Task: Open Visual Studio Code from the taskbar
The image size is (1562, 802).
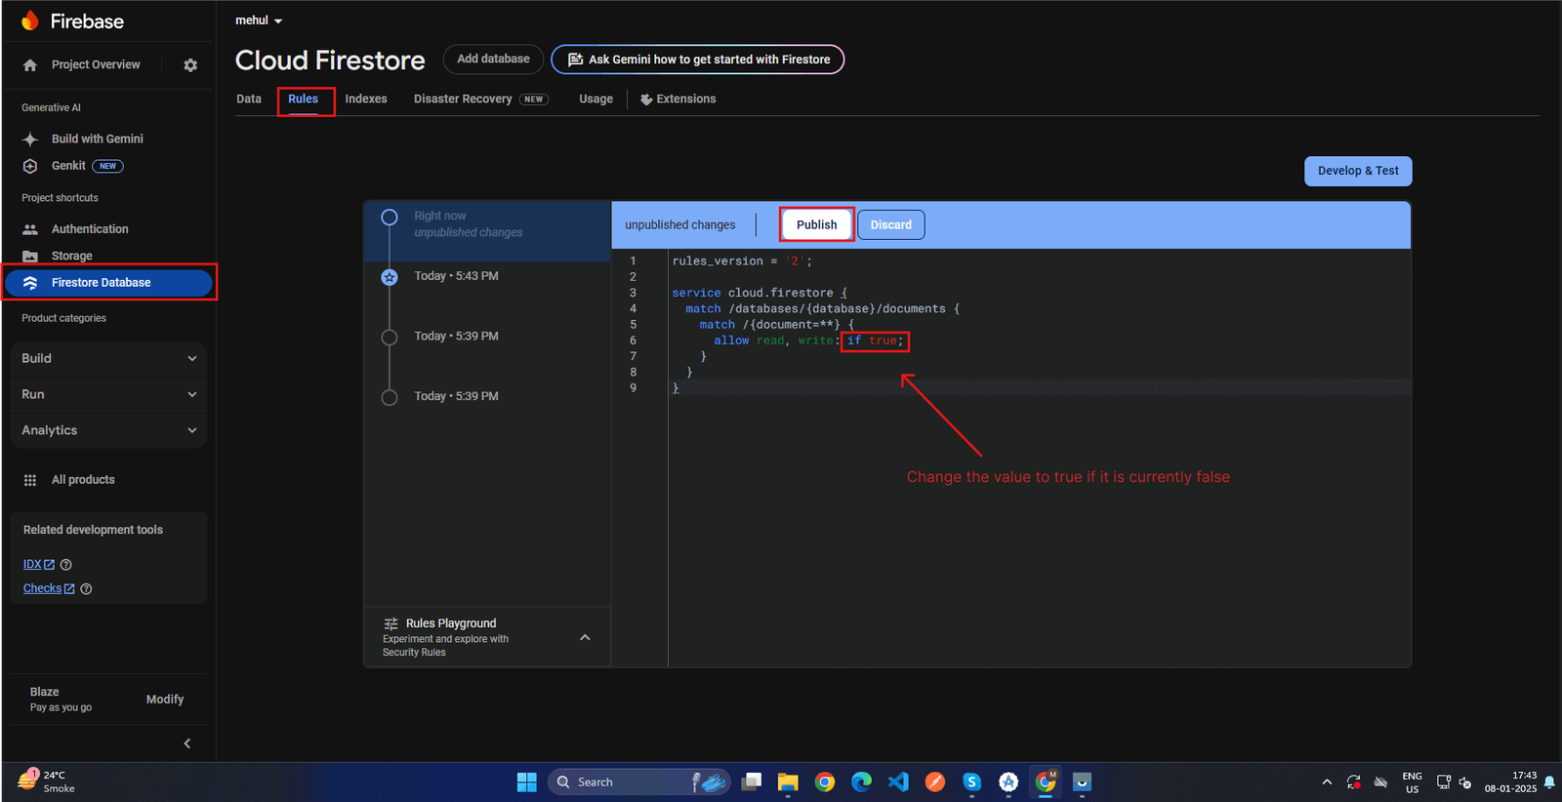Action: click(x=898, y=782)
